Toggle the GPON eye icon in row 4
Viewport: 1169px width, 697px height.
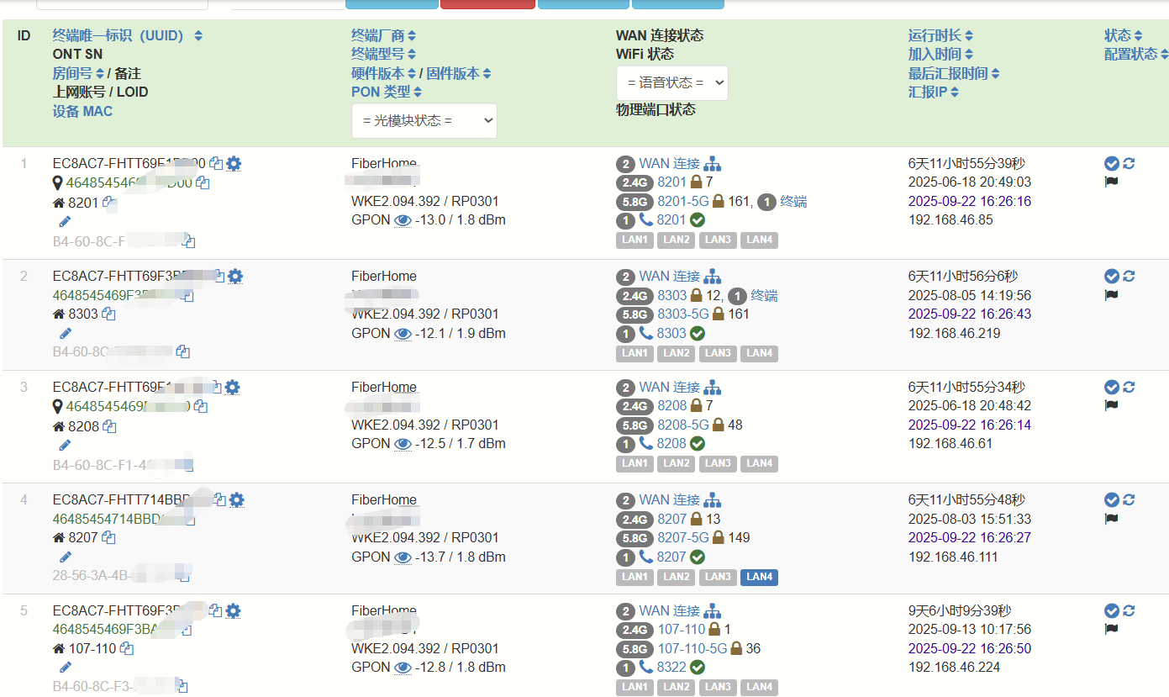pyautogui.click(x=403, y=557)
